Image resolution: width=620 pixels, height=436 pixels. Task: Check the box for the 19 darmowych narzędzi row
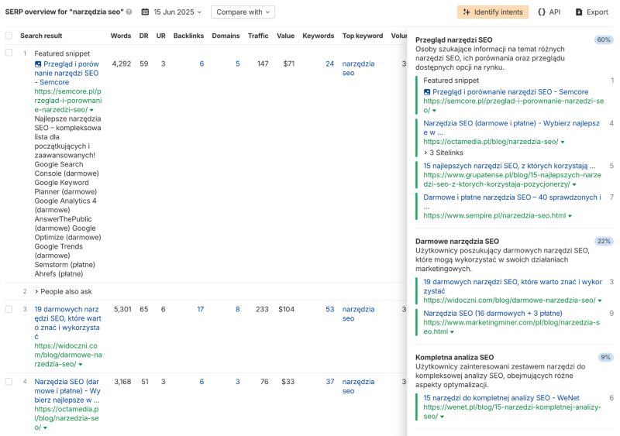[9, 309]
